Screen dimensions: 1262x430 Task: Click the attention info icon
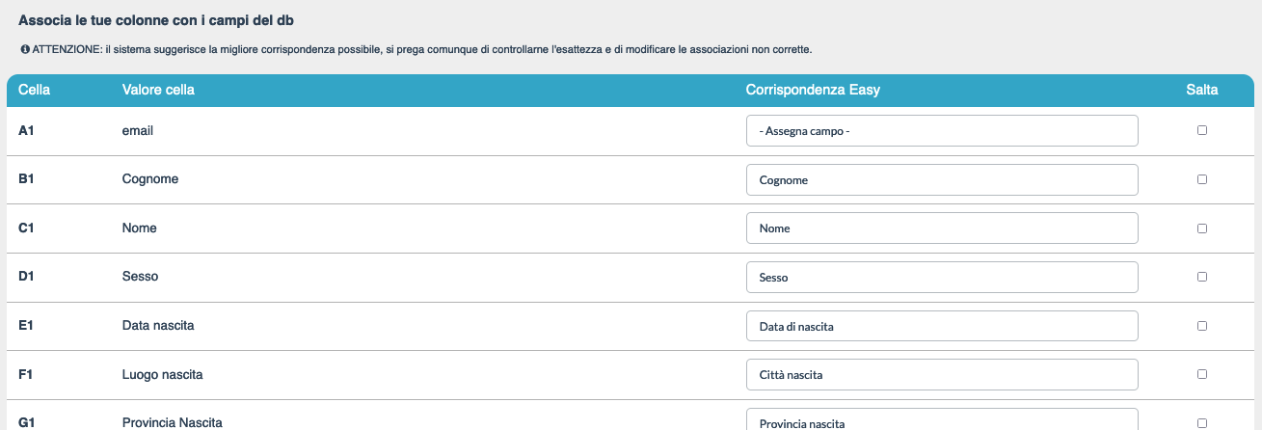pos(24,49)
